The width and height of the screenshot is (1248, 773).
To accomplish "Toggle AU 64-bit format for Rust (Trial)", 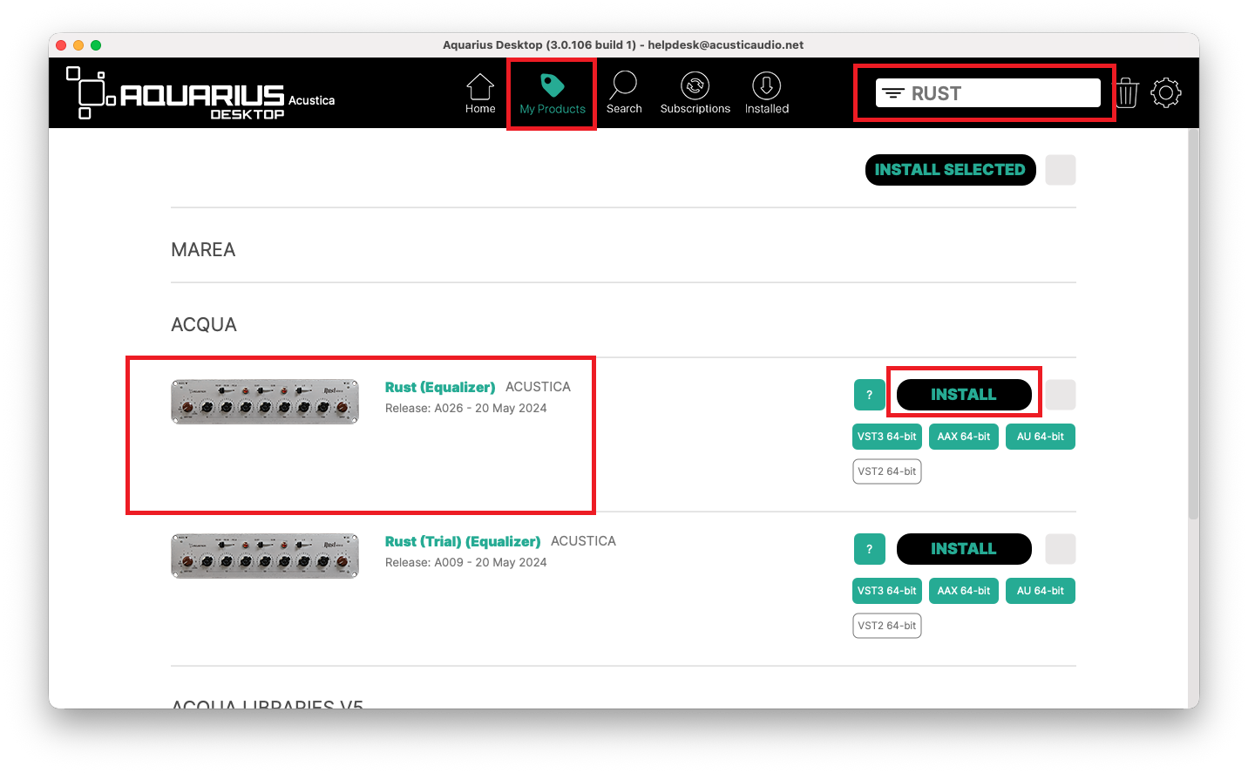I will pos(1041,591).
